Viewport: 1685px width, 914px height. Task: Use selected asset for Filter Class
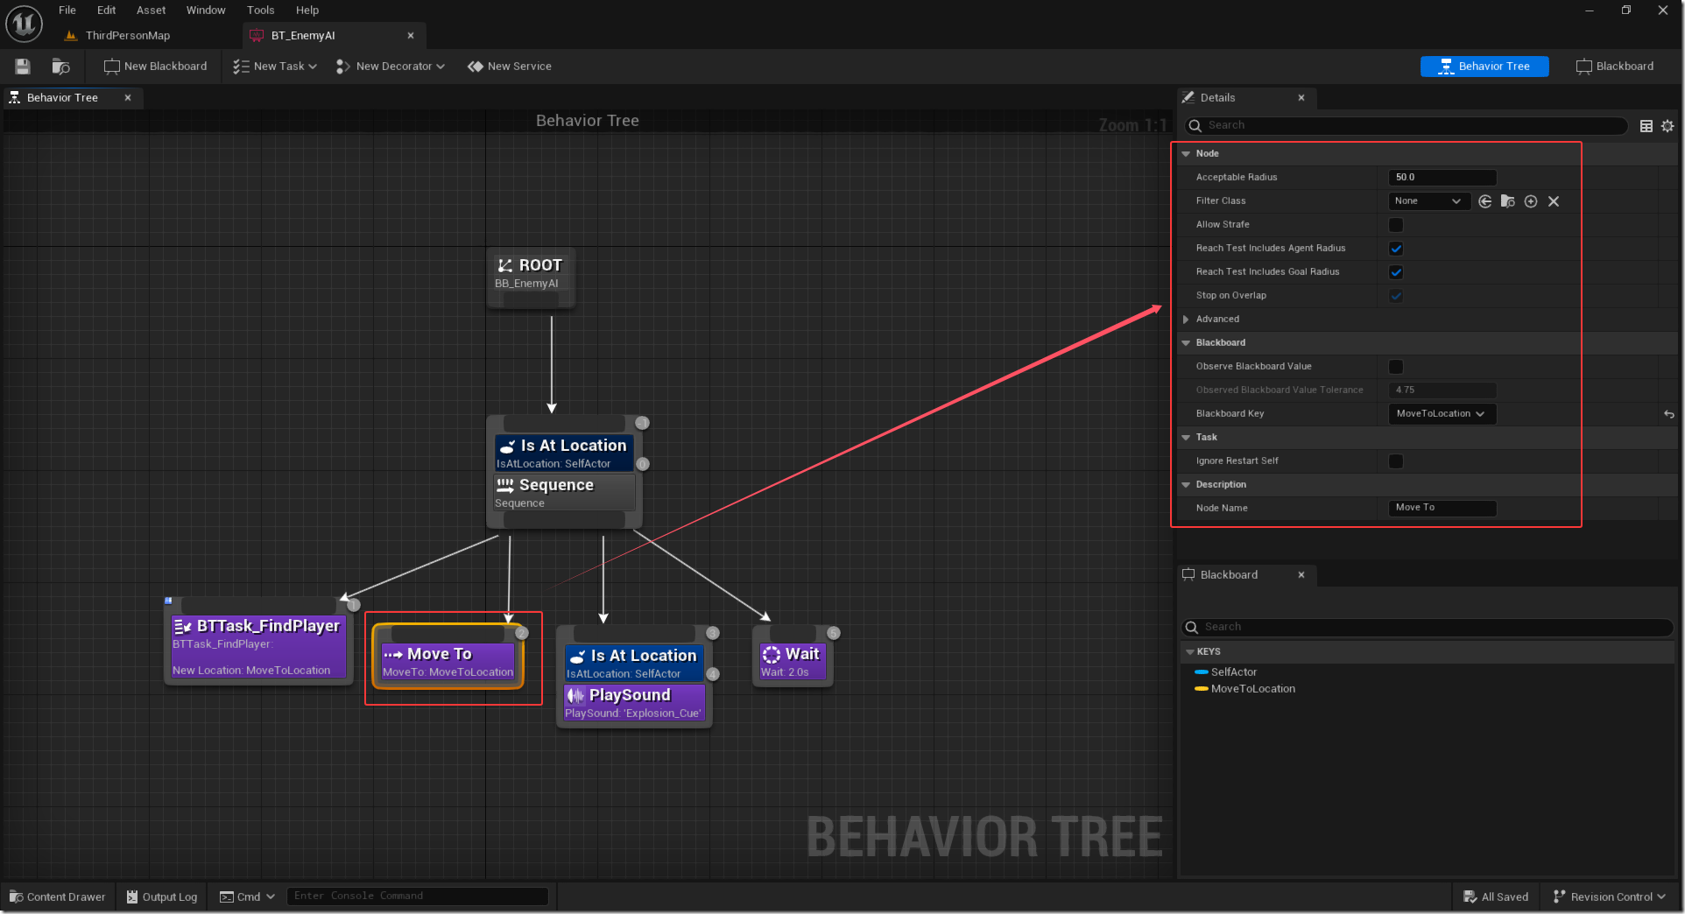(x=1485, y=201)
